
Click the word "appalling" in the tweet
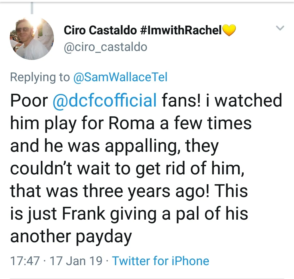(142, 146)
